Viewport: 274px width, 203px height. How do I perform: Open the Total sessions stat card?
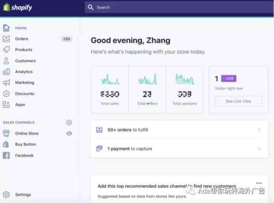pyautogui.click(x=185, y=90)
